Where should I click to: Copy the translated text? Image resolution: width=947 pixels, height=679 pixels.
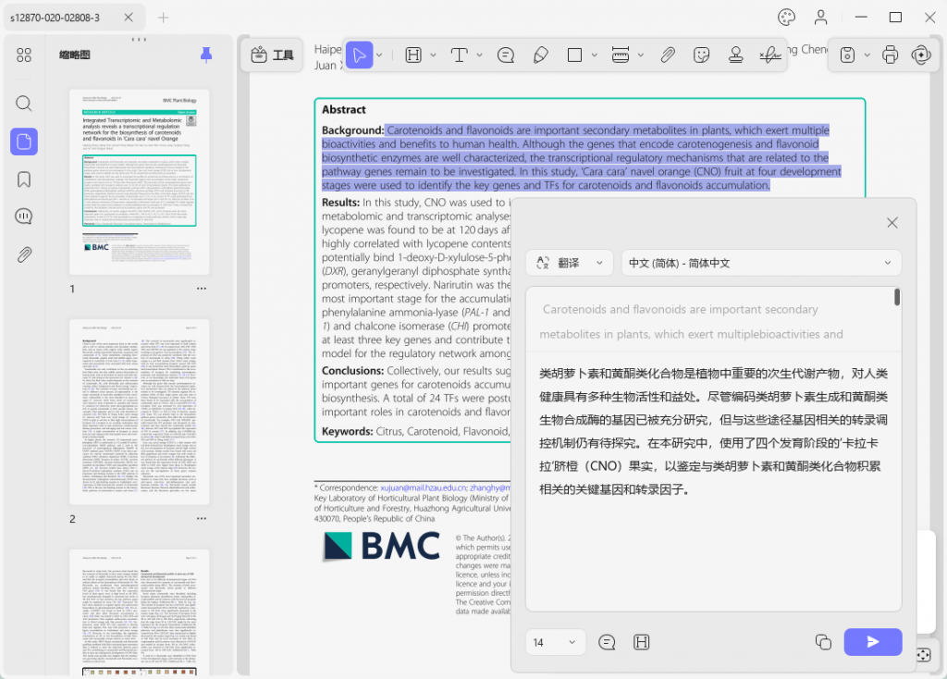(823, 642)
